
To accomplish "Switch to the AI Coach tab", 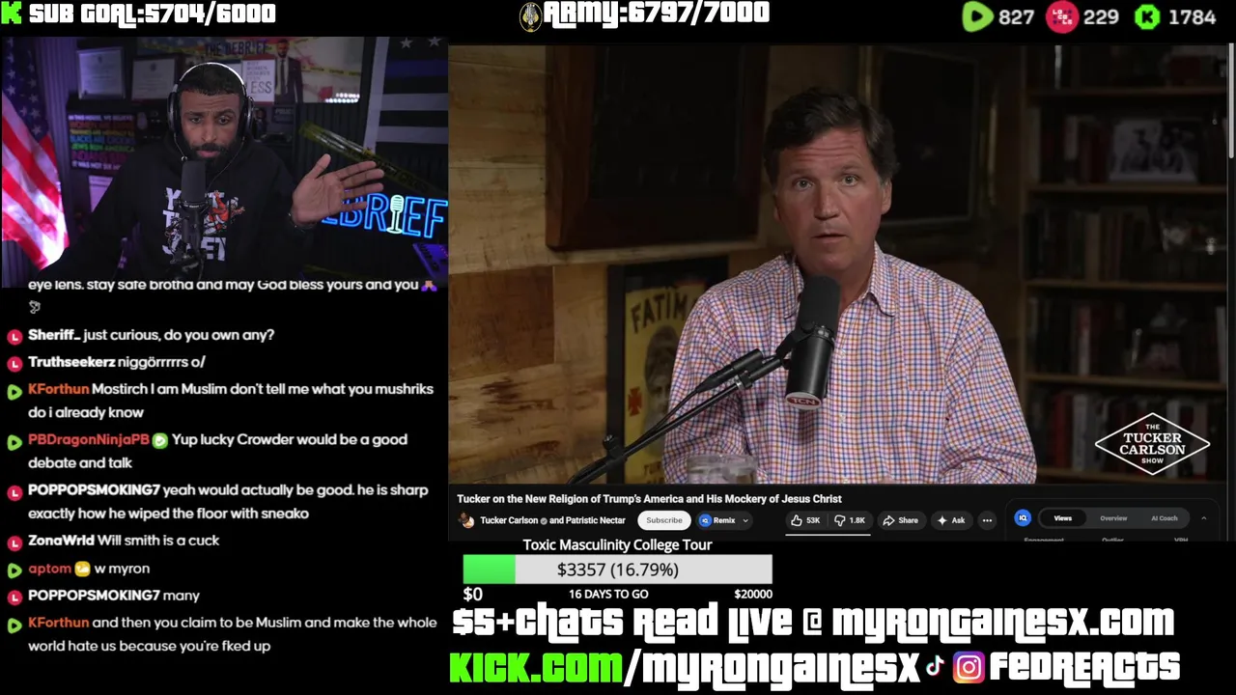I will (x=1164, y=518).
